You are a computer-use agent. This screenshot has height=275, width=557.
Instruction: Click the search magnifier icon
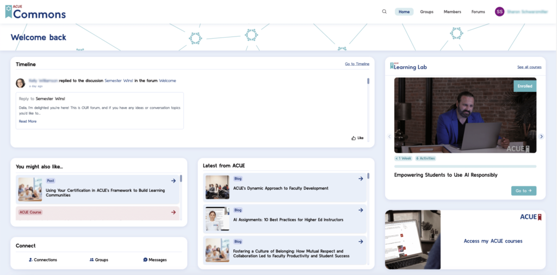(385, 11)
